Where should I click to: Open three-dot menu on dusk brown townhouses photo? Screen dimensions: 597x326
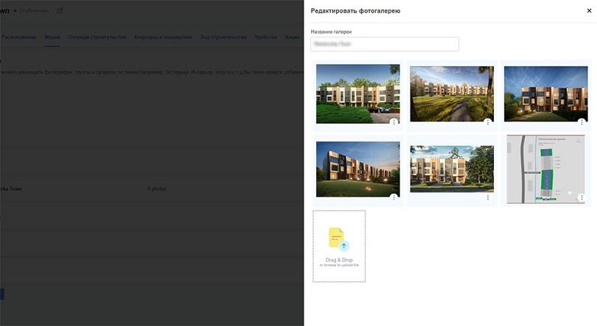pos(582,122)
